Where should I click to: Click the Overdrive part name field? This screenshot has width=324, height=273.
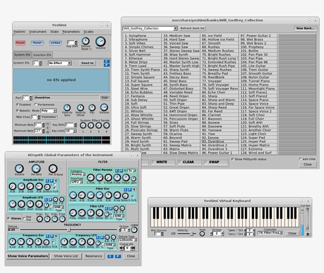(x=66, y=98)
